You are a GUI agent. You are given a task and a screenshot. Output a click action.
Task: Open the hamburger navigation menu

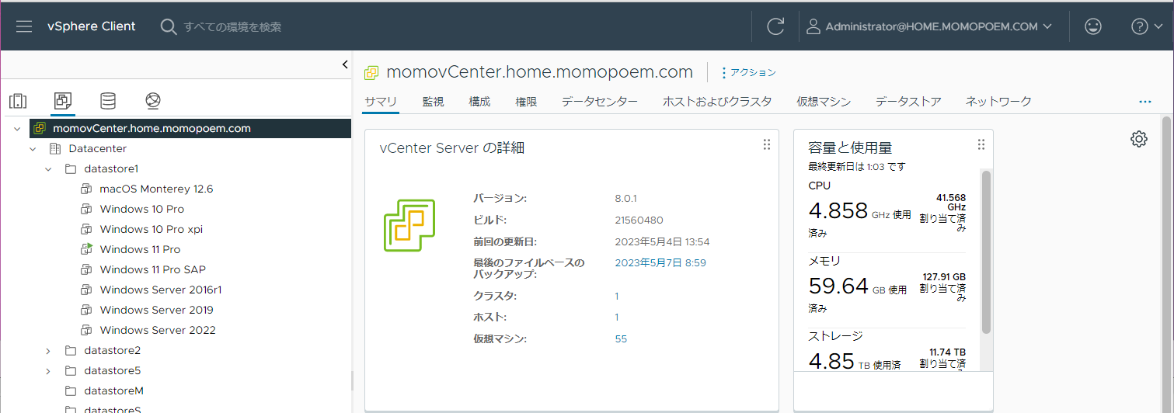click(x=24, y=26)
